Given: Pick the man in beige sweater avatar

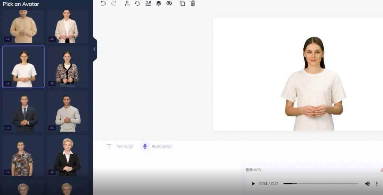Looking at the screenshot, I should point(24,27).
